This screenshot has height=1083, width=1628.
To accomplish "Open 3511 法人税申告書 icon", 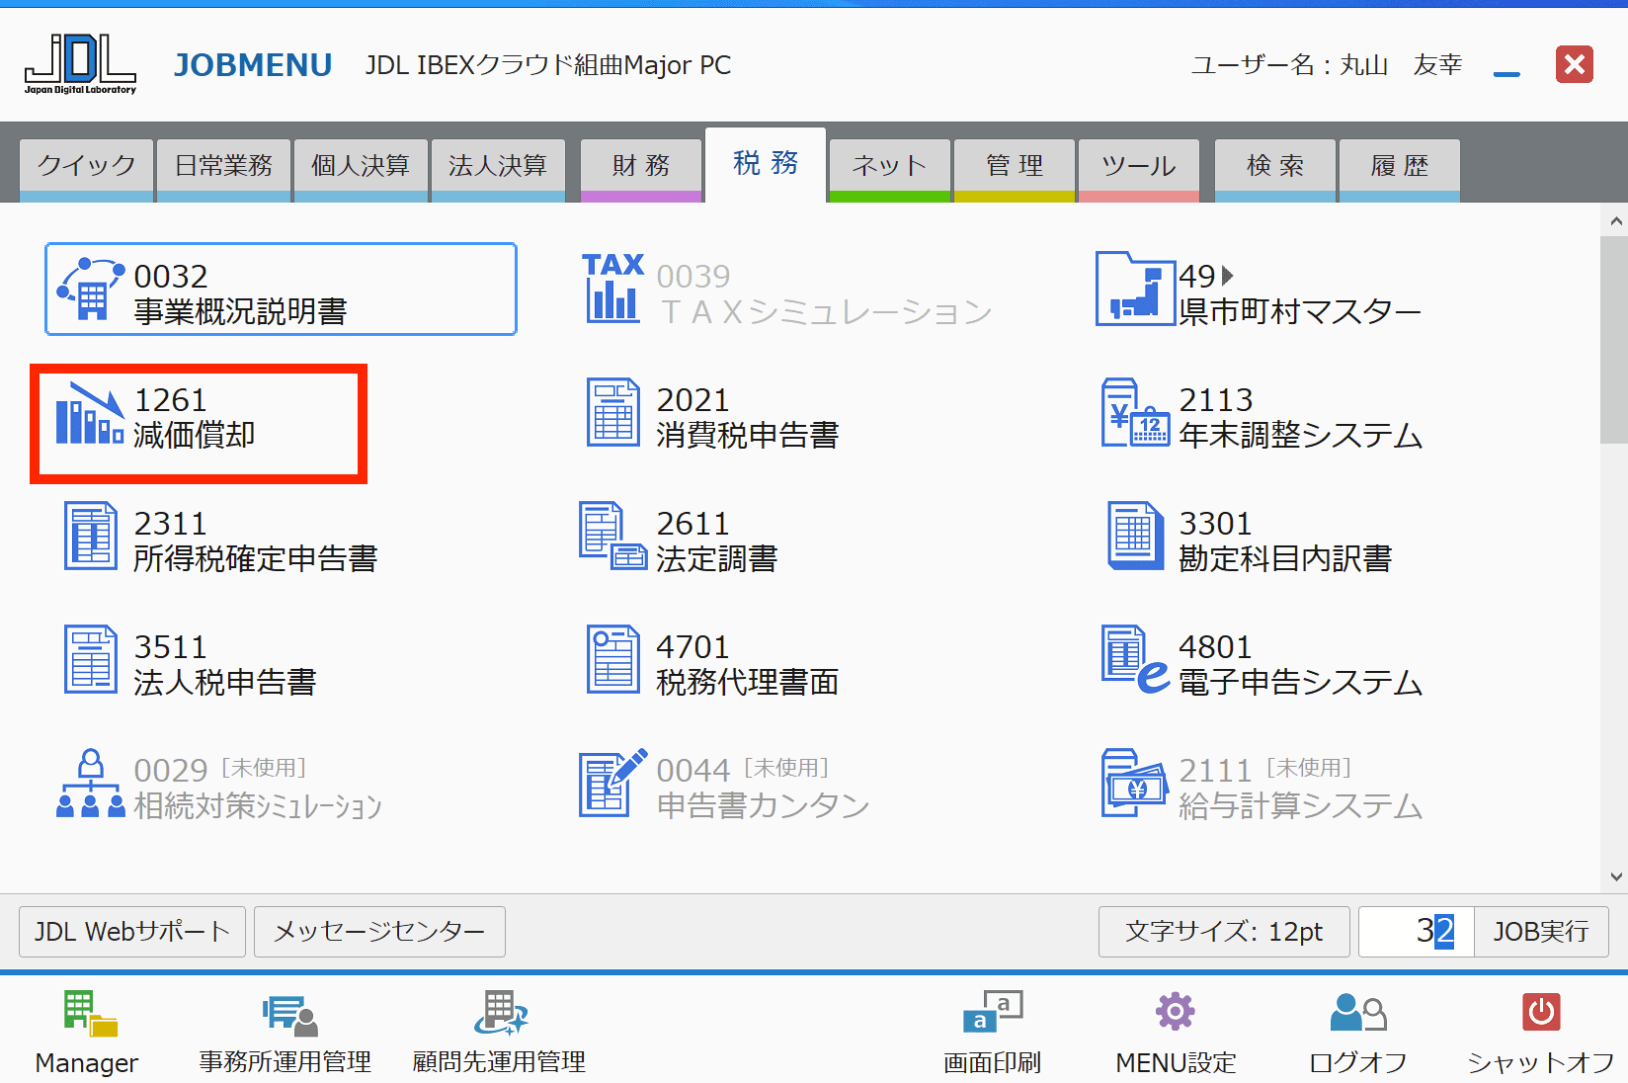I will (91, 659).
